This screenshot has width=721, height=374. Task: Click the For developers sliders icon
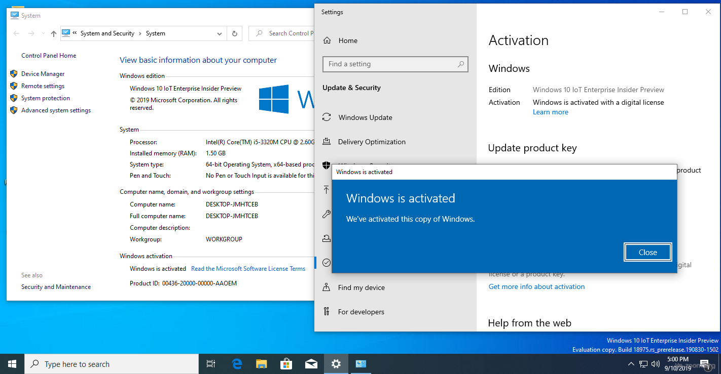tap(327, 312)
